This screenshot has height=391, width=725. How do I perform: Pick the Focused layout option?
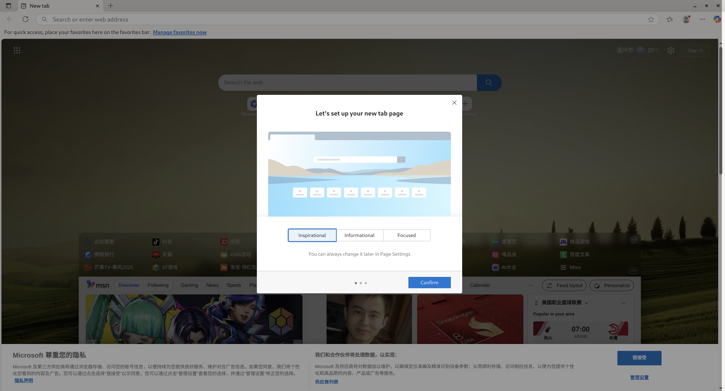[406, 235]
